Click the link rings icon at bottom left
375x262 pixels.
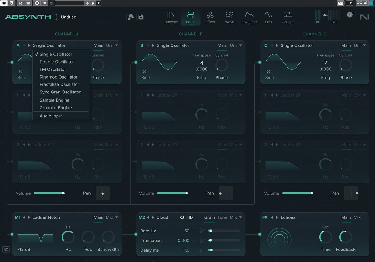6,249
